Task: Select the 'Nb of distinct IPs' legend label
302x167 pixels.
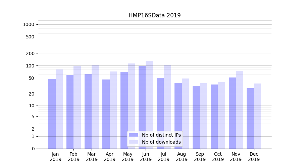Action: coord(161,135)
